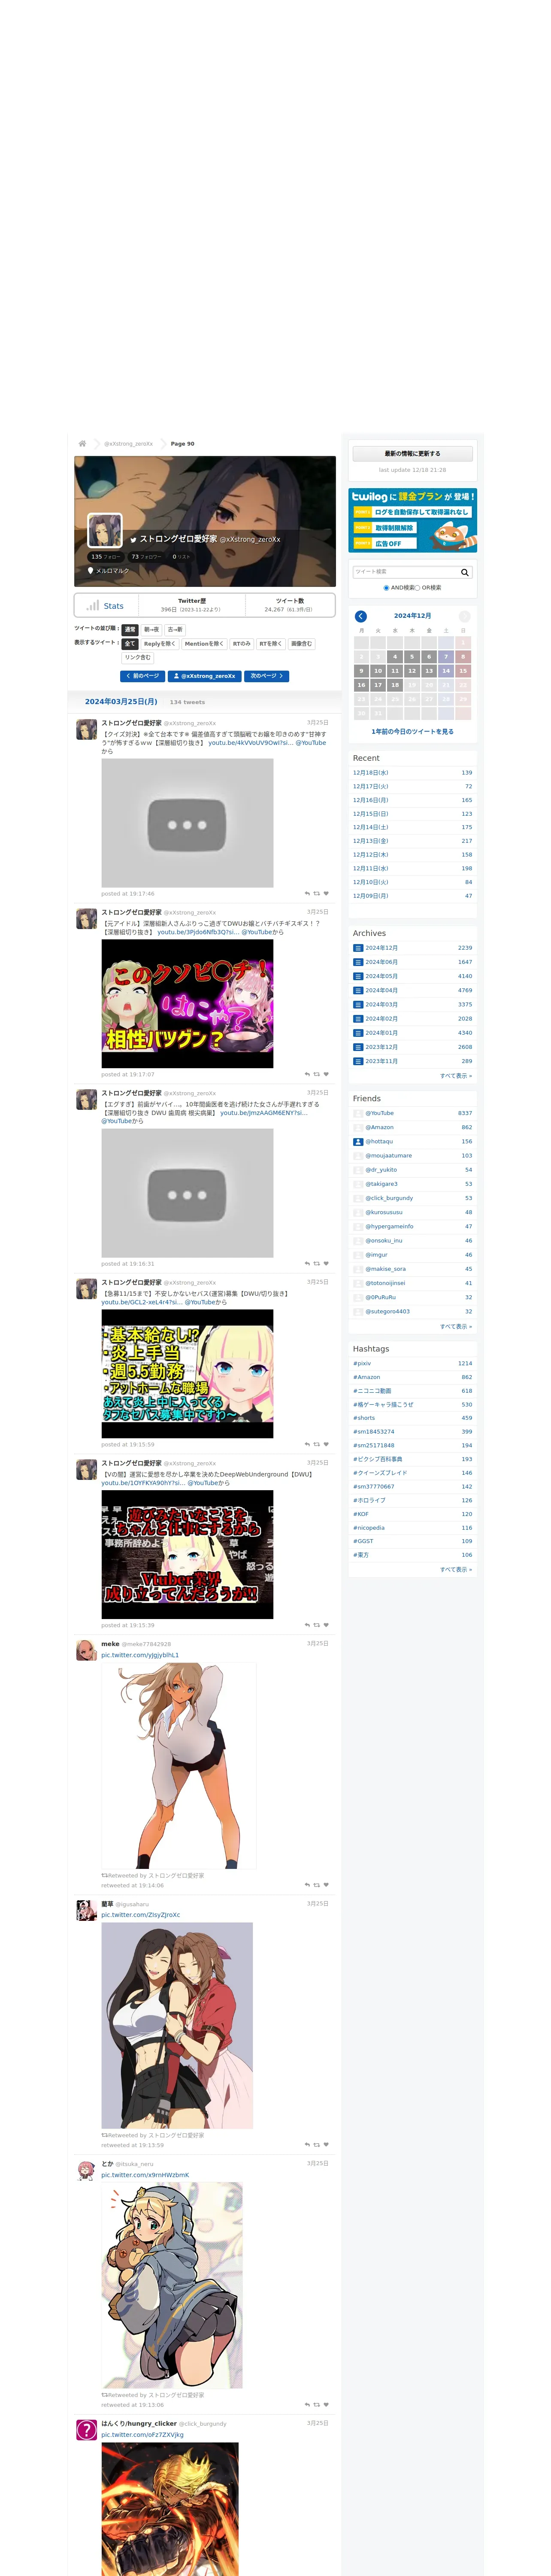Screen dimensions: 551x2576
Task: Select RTを除く tweet filter
Action: 271,644
